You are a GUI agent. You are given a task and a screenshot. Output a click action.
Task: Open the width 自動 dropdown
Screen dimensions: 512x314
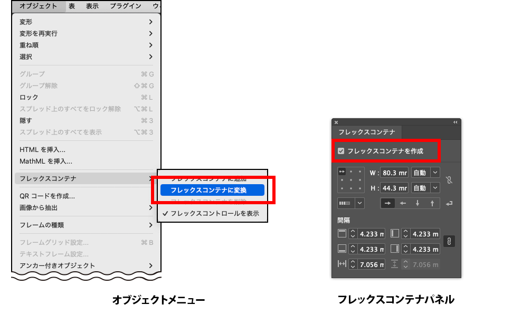435,173
